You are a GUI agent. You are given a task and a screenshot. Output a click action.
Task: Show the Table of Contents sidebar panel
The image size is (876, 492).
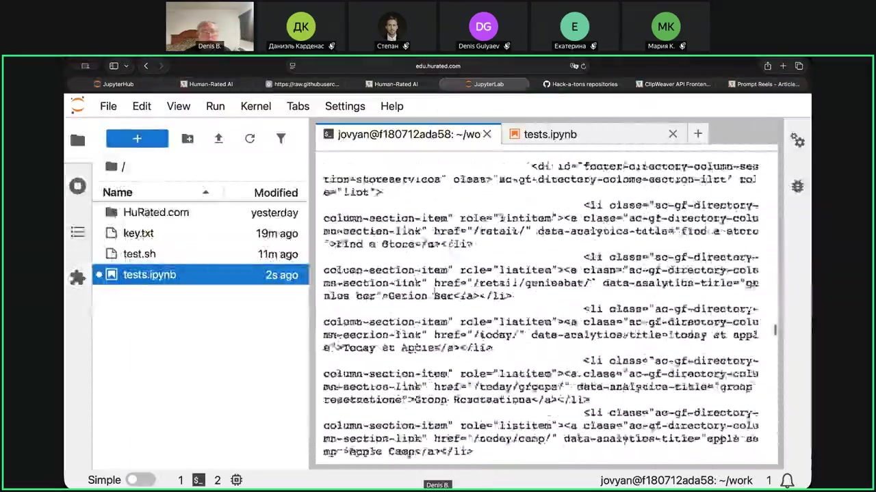77,232
